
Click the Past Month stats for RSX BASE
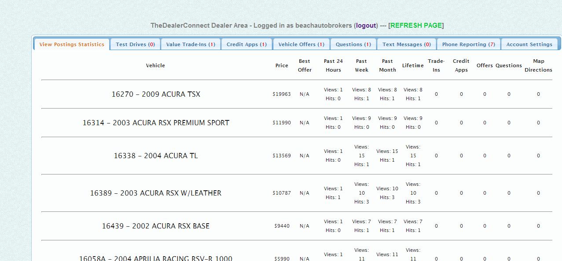387,226
